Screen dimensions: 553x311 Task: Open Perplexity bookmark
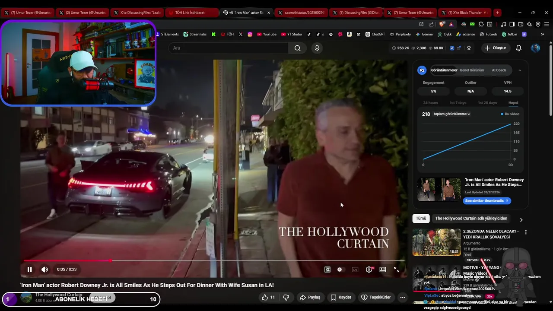(400, 34)
